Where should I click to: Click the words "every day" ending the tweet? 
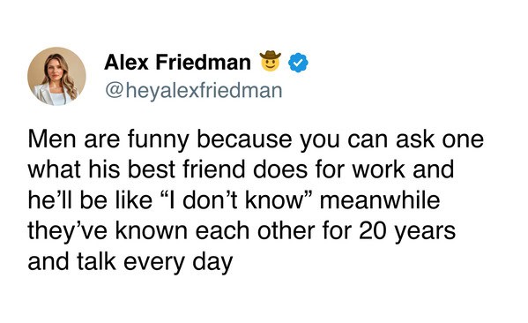[x=178, y=263]
